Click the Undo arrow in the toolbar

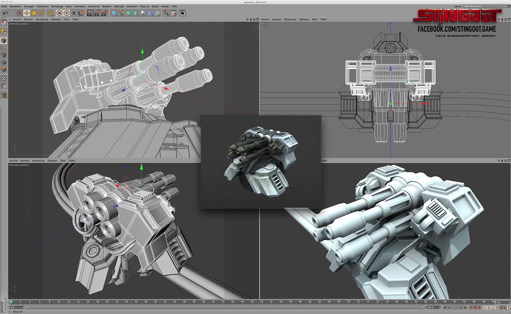tap(5, 13)
